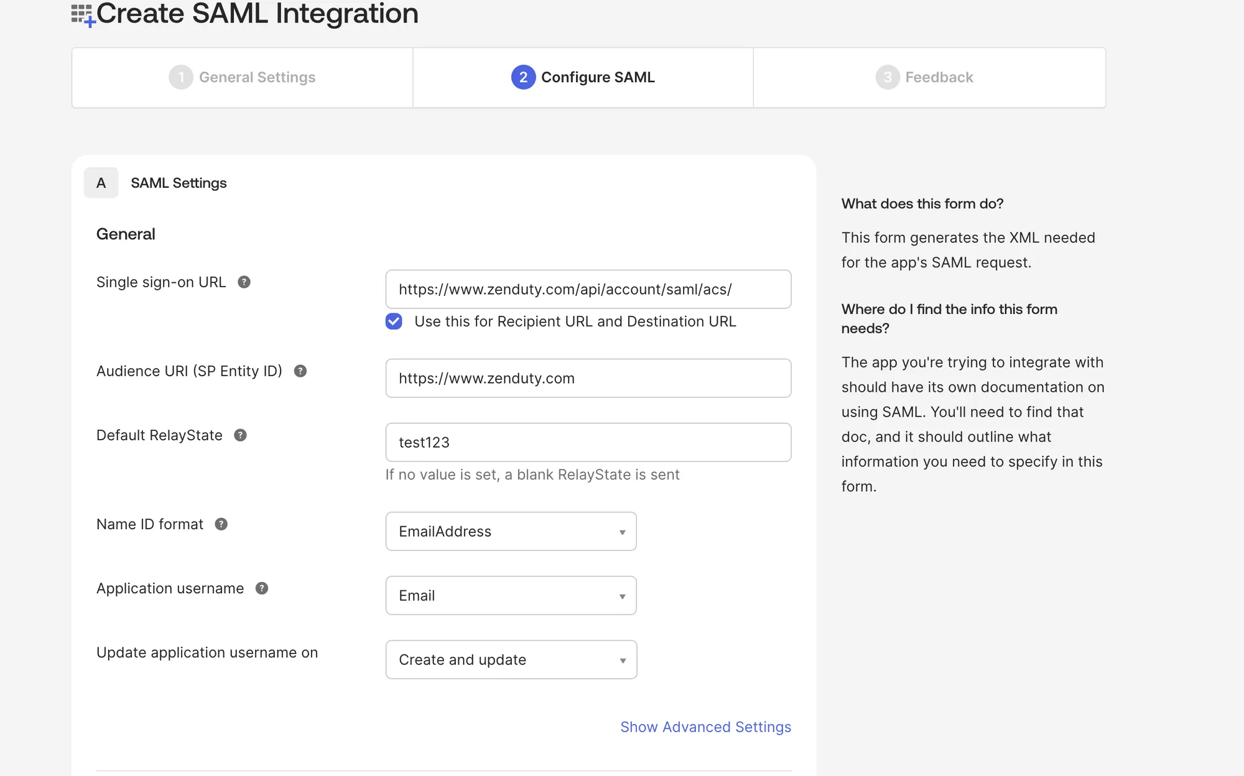Focus the Audience URI text field
The width and height of the screenshot is (1244, 776).
tap(588, 378)
